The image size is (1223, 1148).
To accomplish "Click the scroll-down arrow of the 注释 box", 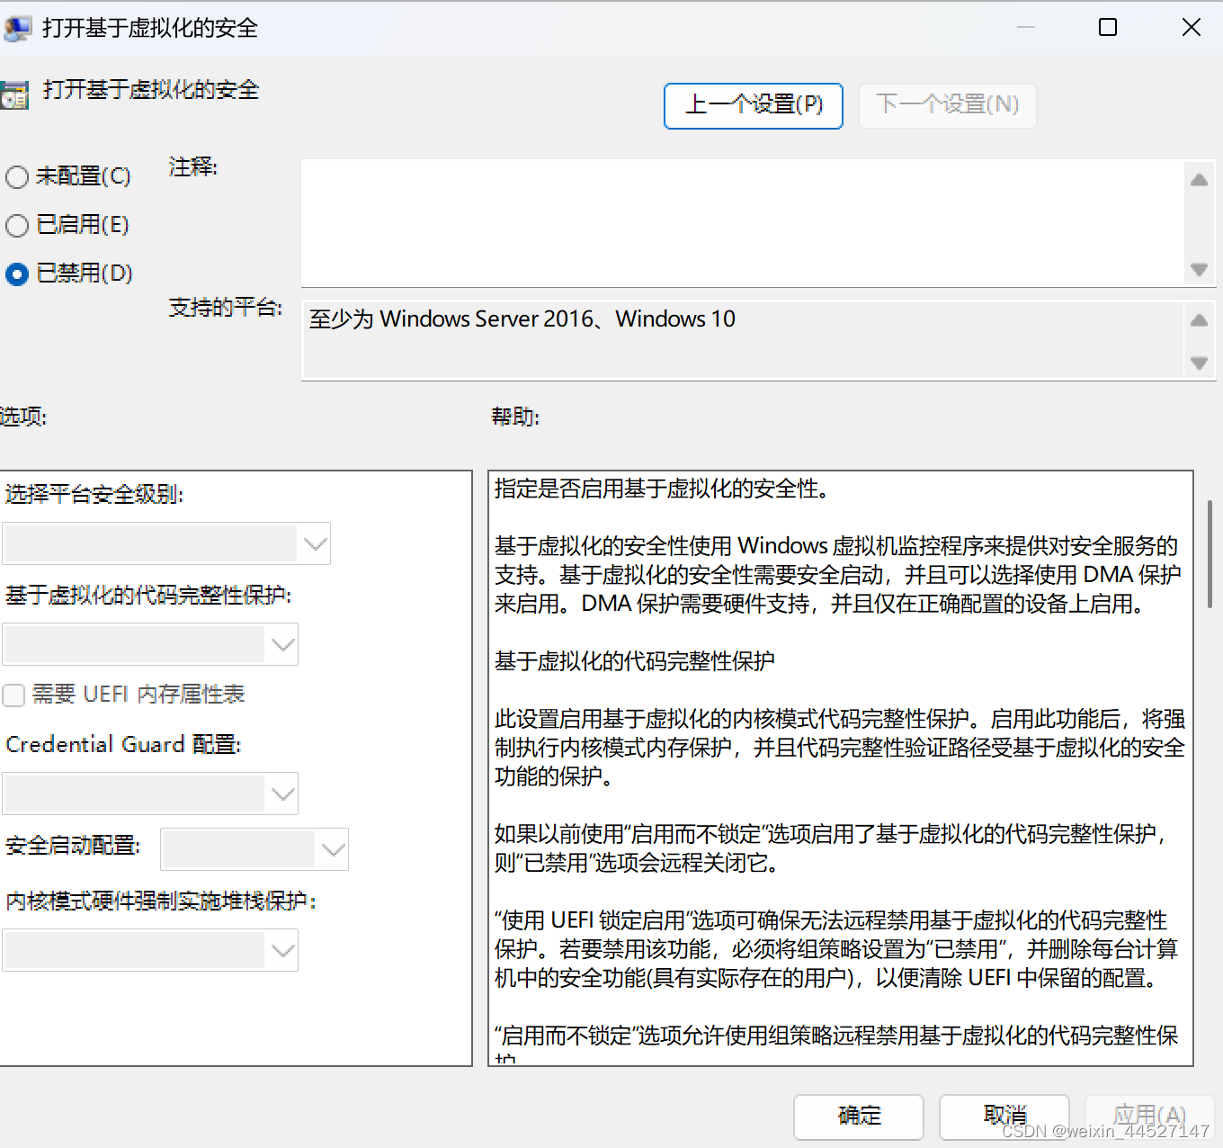I will [x=1199, y=269].
